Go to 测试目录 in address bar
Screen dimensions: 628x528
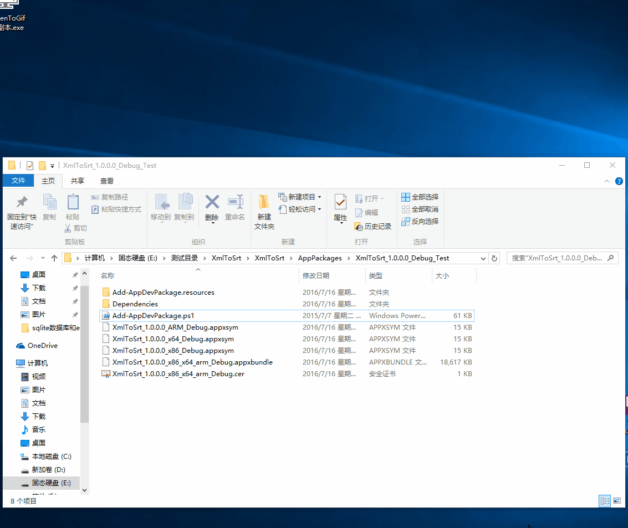(x=184, y=258)
